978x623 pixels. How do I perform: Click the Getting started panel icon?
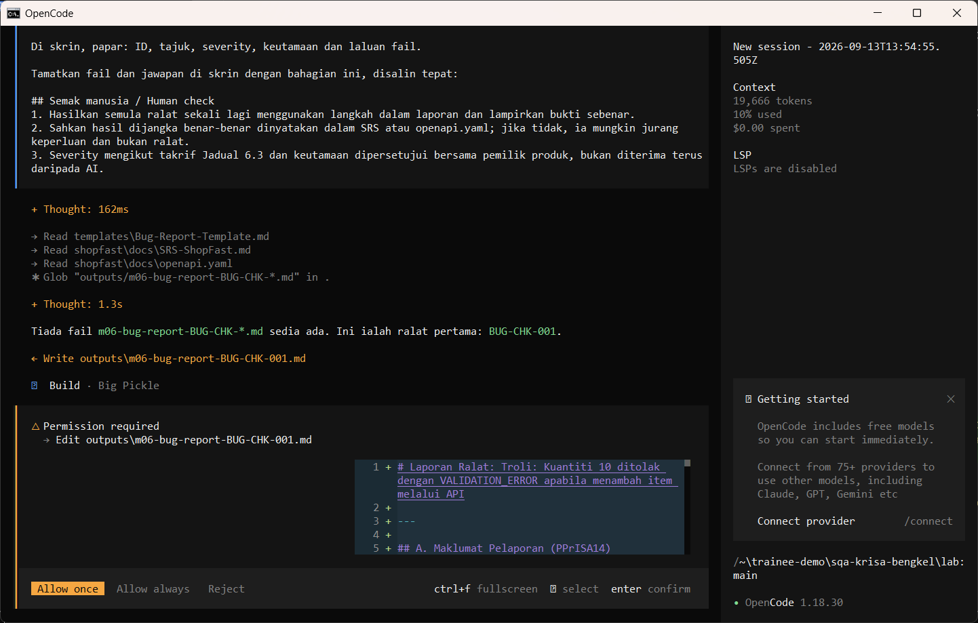click(748, 399)
